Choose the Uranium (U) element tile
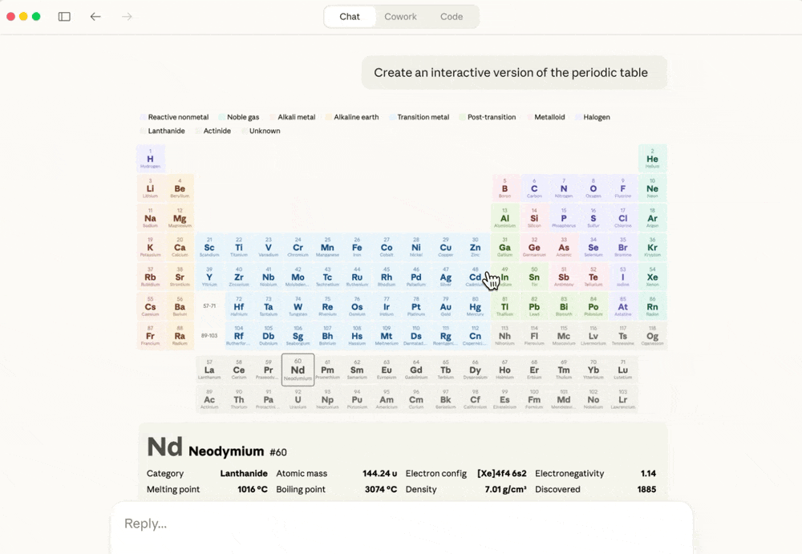 click(x=298, y=399)
